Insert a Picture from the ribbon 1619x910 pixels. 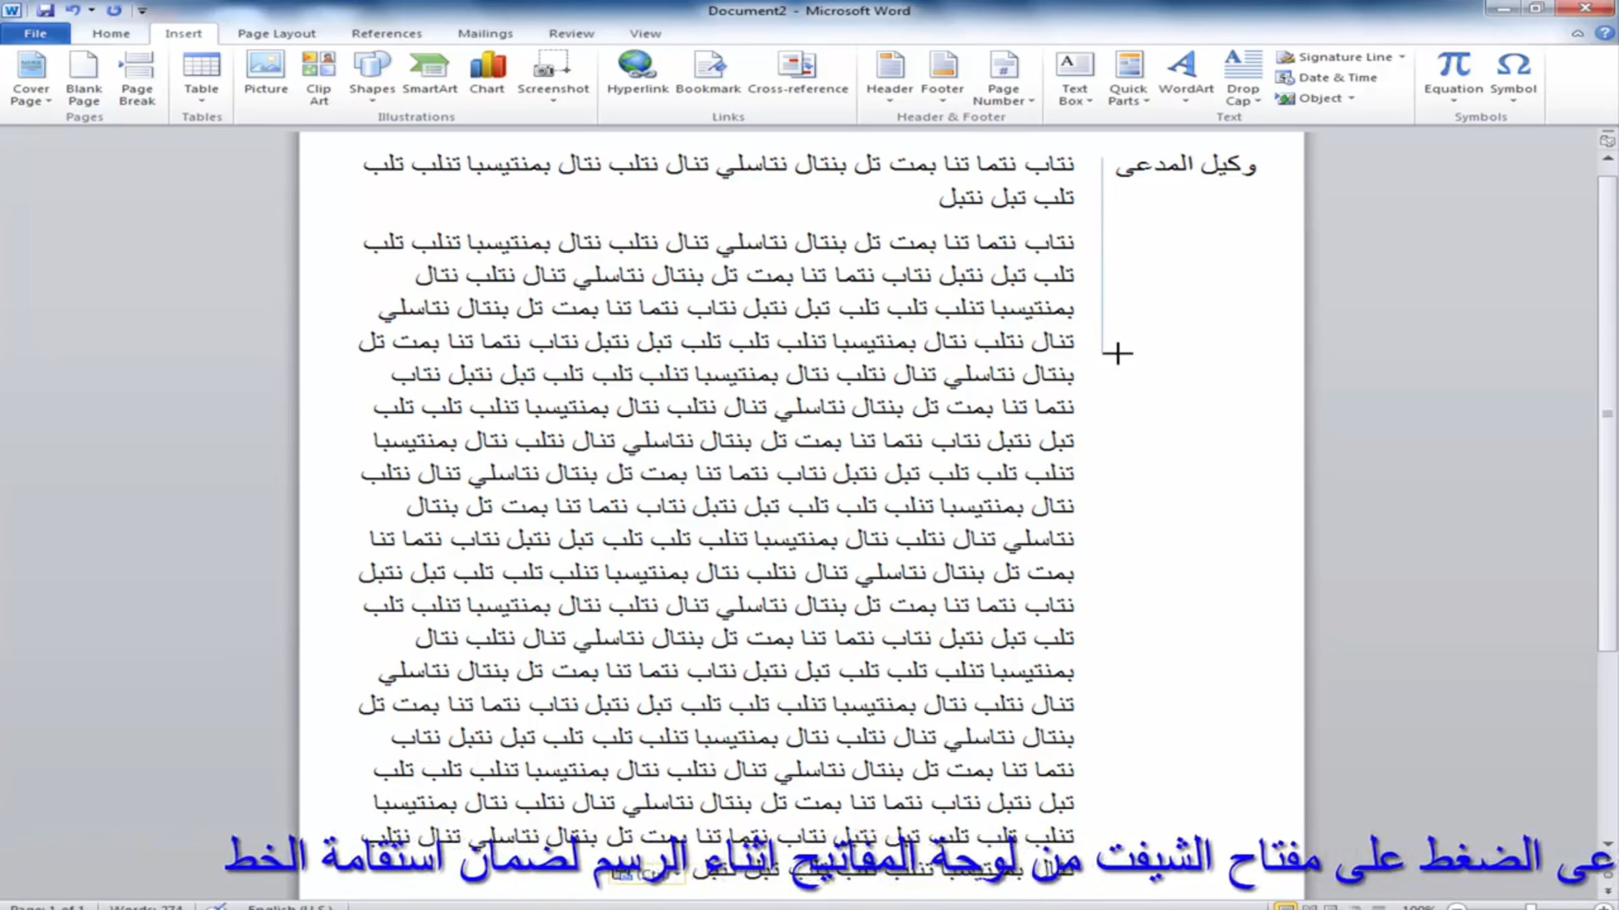(266, 73)
